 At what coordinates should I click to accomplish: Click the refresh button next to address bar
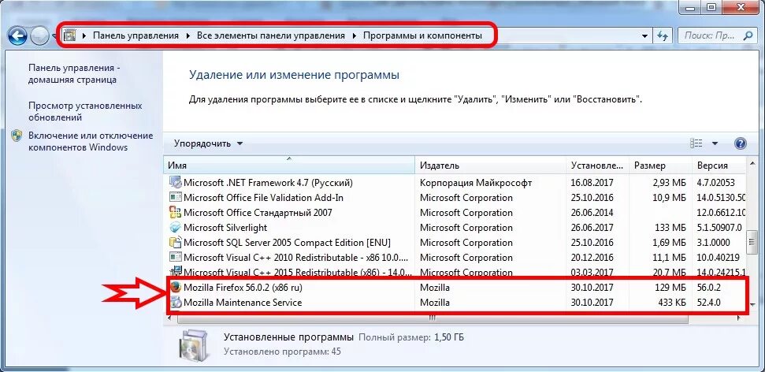(x=663, y=35)
